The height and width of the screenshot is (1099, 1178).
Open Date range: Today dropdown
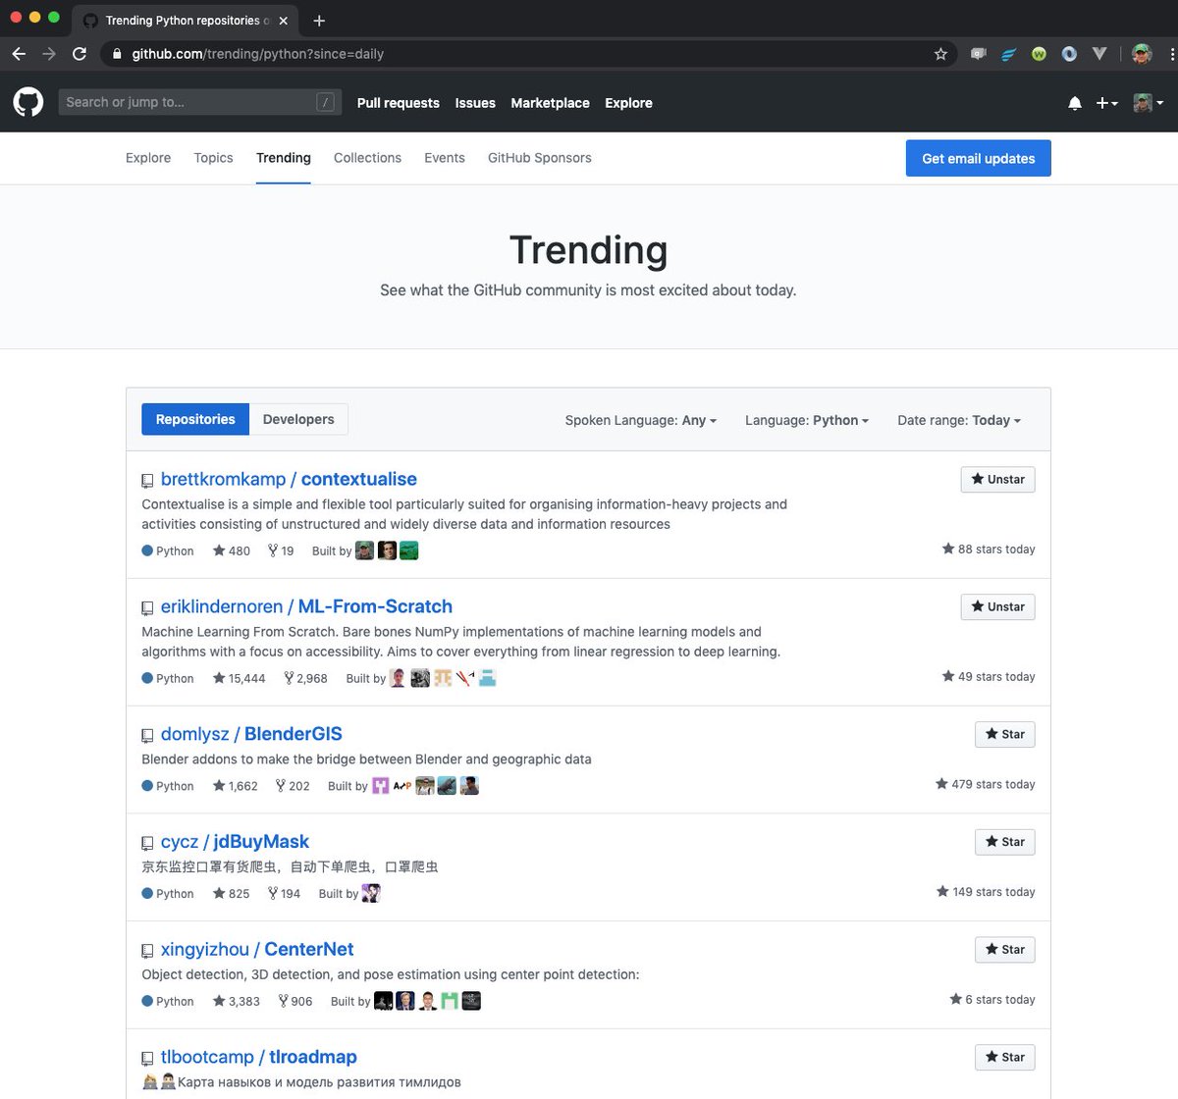(x=959, y=420)
